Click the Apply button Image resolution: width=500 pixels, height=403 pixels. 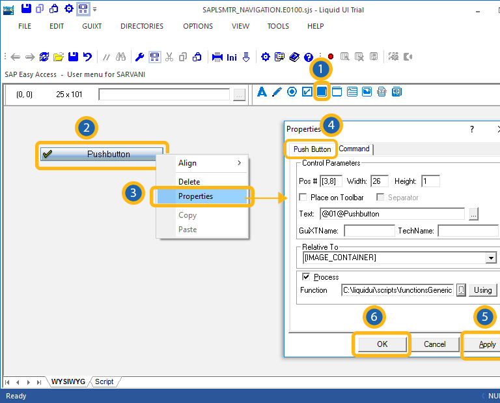coord(486,344)
